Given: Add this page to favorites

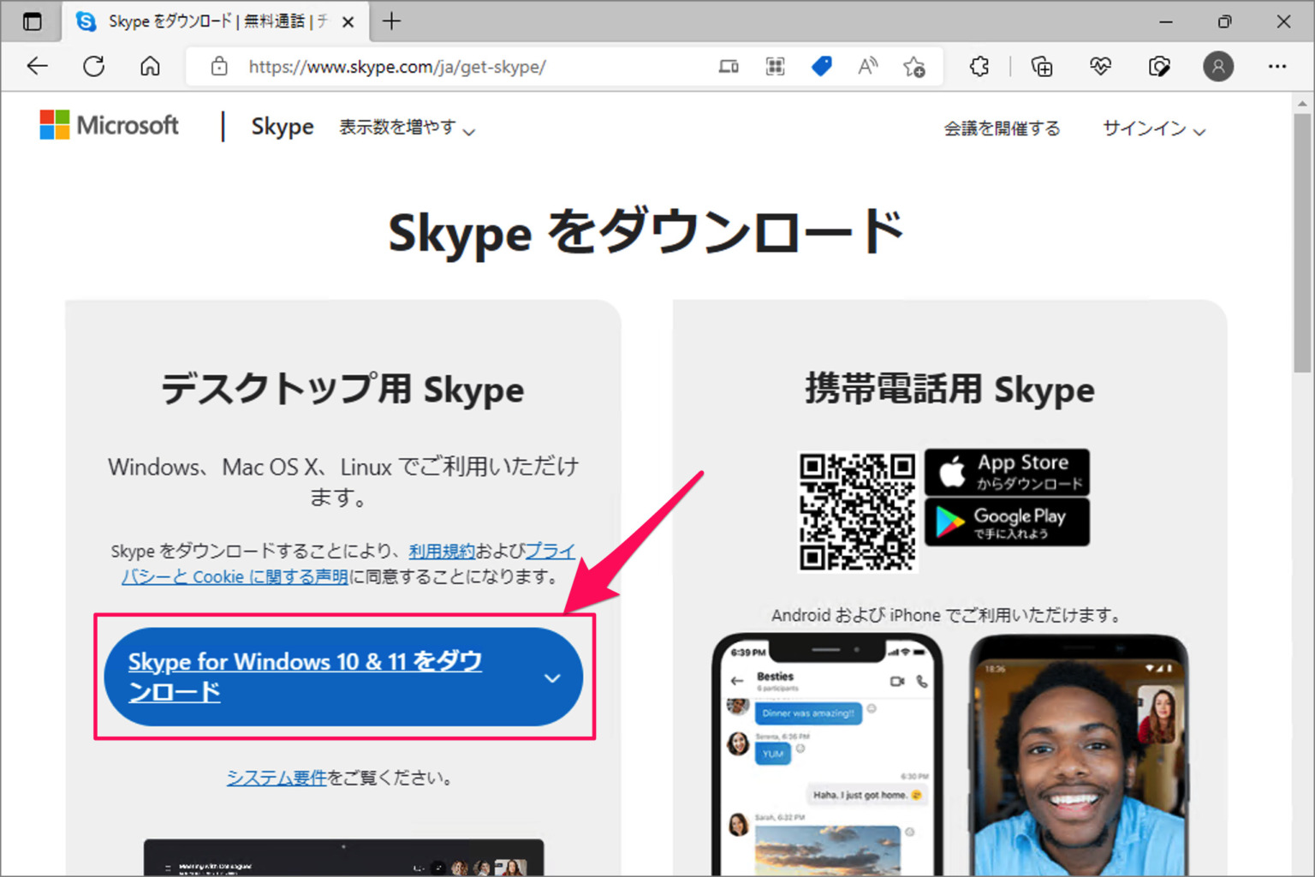Looking at the screenshot, I should [914, 66].
